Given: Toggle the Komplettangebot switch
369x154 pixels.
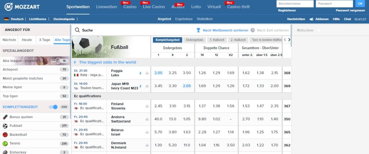Looking at the screenshot, I should [53, 107].
